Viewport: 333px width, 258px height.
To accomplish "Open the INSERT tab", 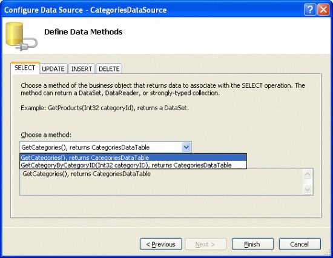I will tap(82, 69).
